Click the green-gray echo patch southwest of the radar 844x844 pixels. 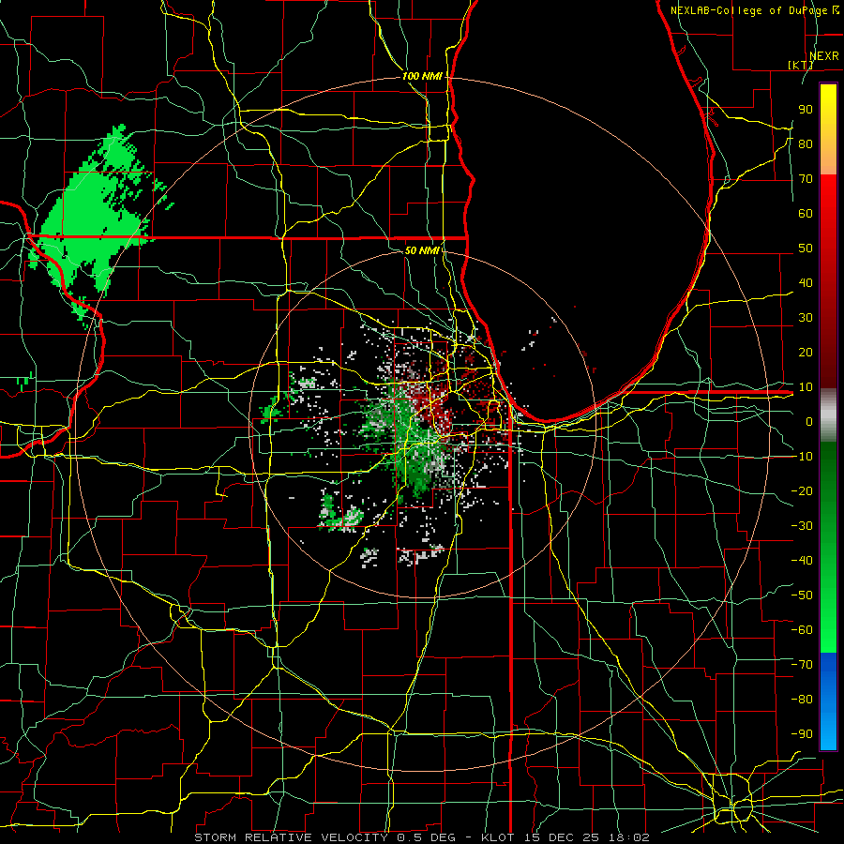coord(340,514)
